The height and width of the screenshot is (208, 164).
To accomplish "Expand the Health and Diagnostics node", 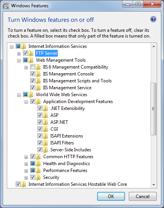I will coord(26,164).
